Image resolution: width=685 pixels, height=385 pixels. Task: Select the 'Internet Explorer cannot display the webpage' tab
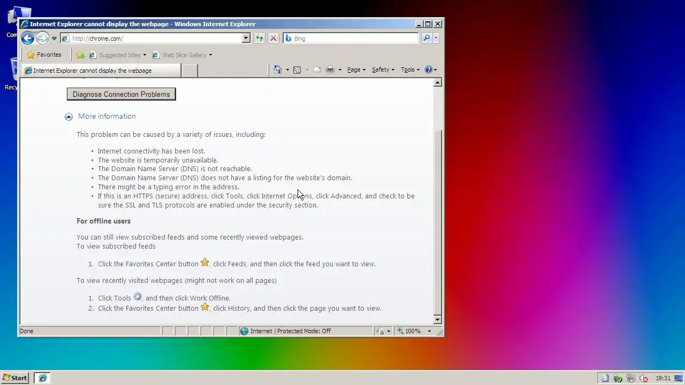(x=101, y=71)
